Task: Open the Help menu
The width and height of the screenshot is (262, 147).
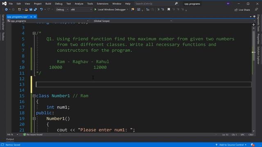Action: 128,4
